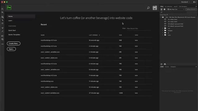
Task: Open the search magnifier in the header
Action: 148,8
